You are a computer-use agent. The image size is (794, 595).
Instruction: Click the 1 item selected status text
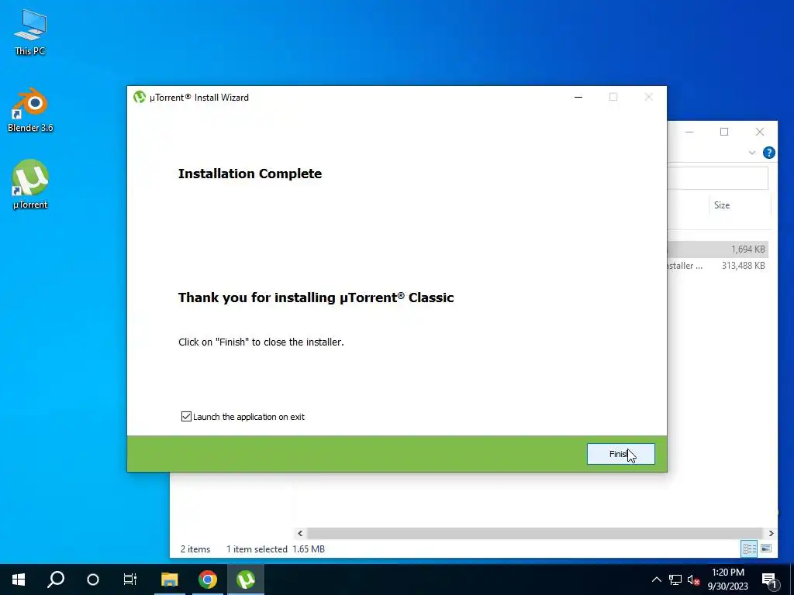coord(257,549)
